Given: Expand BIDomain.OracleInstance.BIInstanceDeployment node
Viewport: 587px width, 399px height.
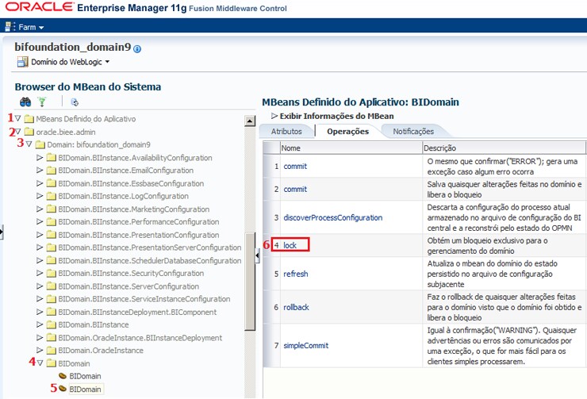Looking at the screenshot, I should [x=40, y=338].
